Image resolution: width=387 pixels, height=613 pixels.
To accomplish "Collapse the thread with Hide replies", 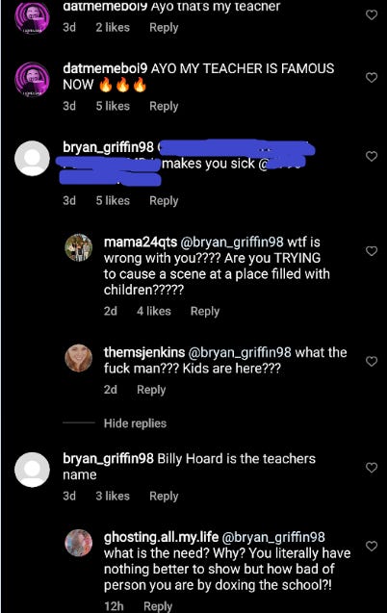I will pyautogui.click(x=135, y=423).
